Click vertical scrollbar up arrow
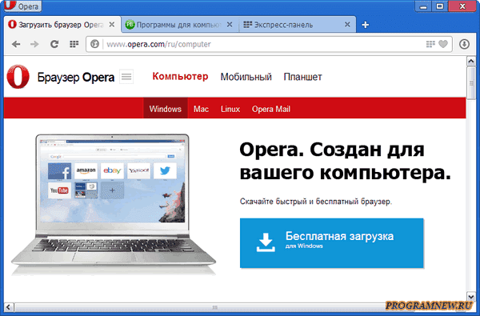The width and height of the screenshot is (480, 316). click(471, 62)
